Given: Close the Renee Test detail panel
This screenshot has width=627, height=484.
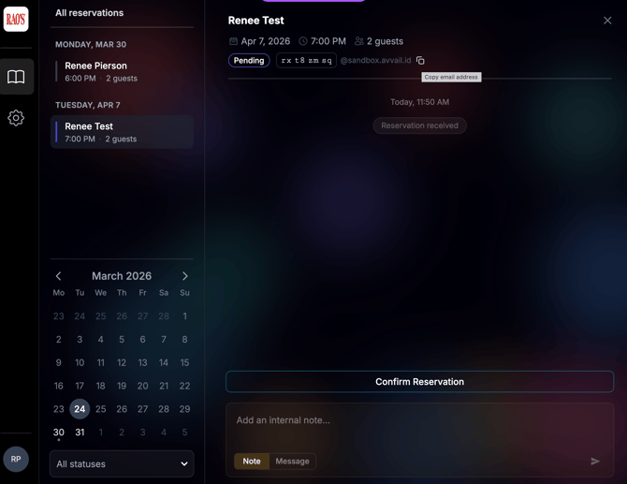Looking at the screenshot, I should (607, 21).
